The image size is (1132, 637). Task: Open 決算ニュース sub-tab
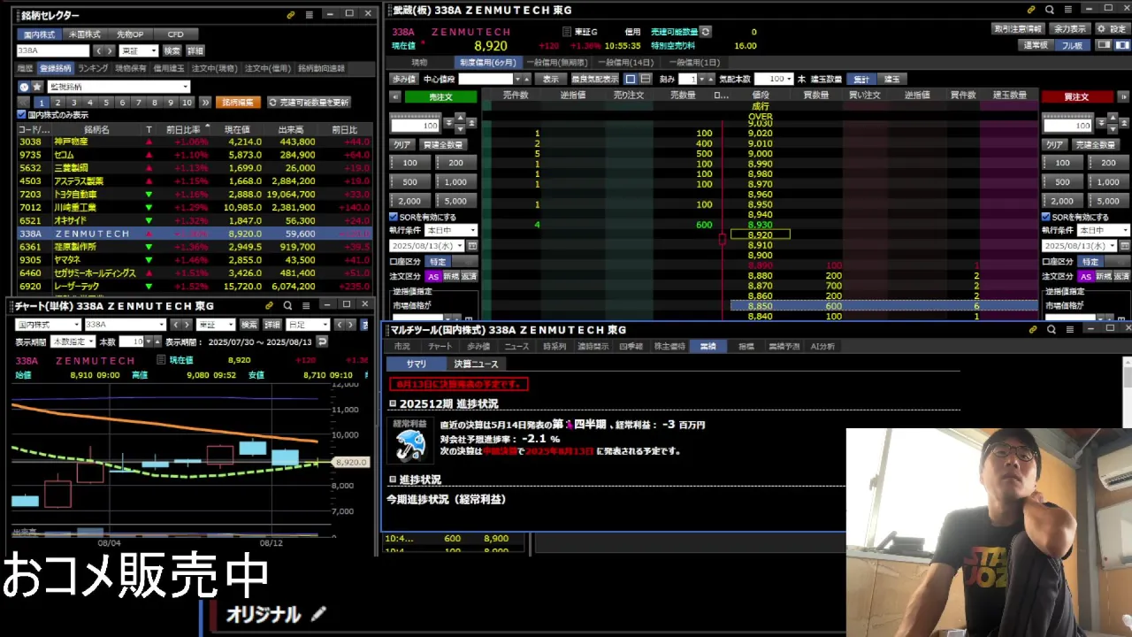click(476, 364)
